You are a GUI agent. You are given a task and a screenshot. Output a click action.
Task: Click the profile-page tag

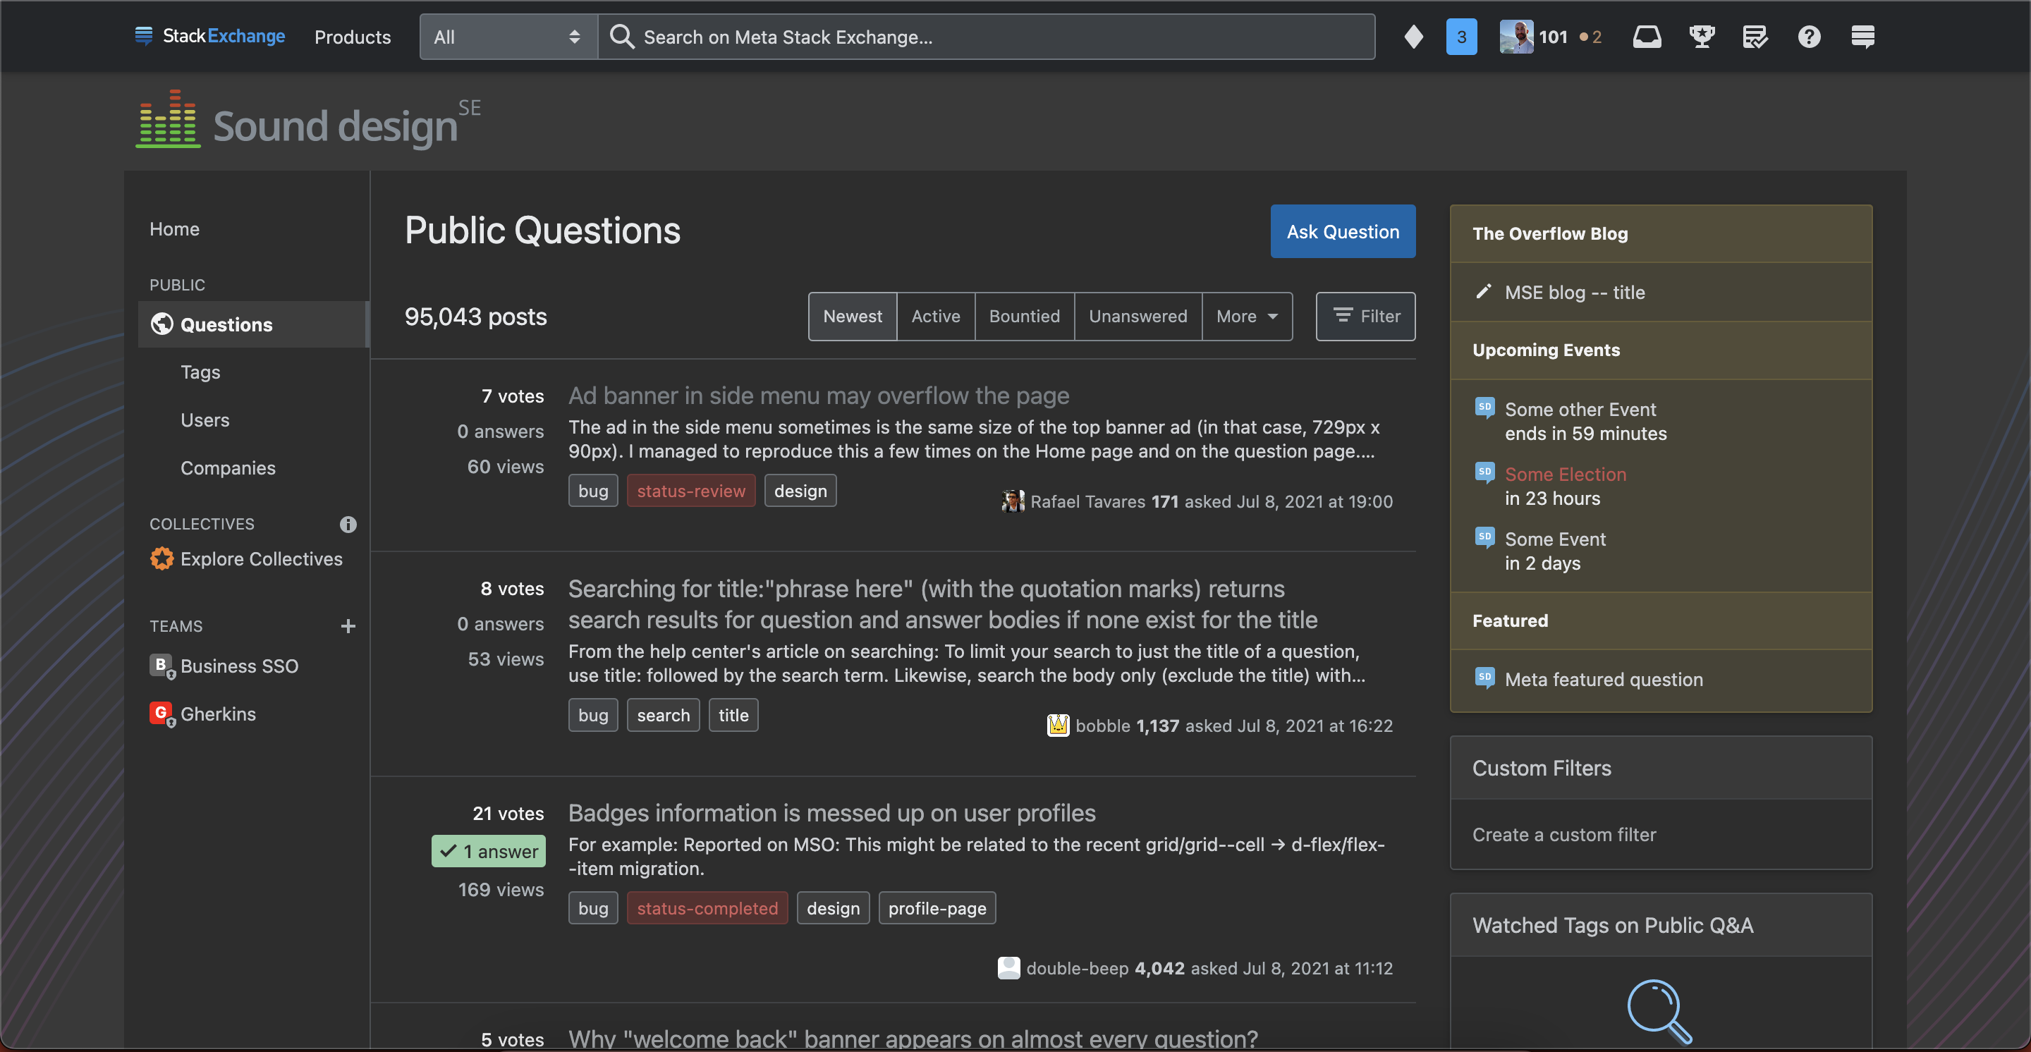coord(937,907)
